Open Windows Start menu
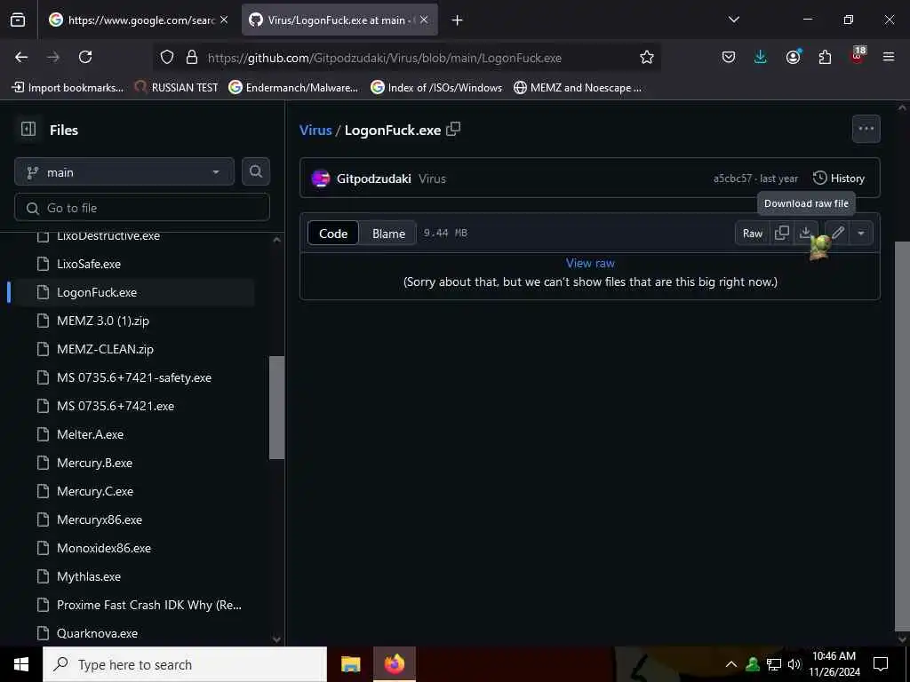The width and height of the screenshot is (910, 682). coord(21,664)
